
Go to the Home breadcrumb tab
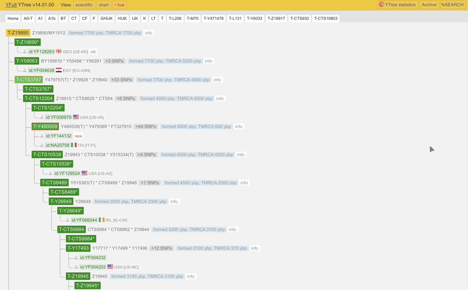pos(13,18)
